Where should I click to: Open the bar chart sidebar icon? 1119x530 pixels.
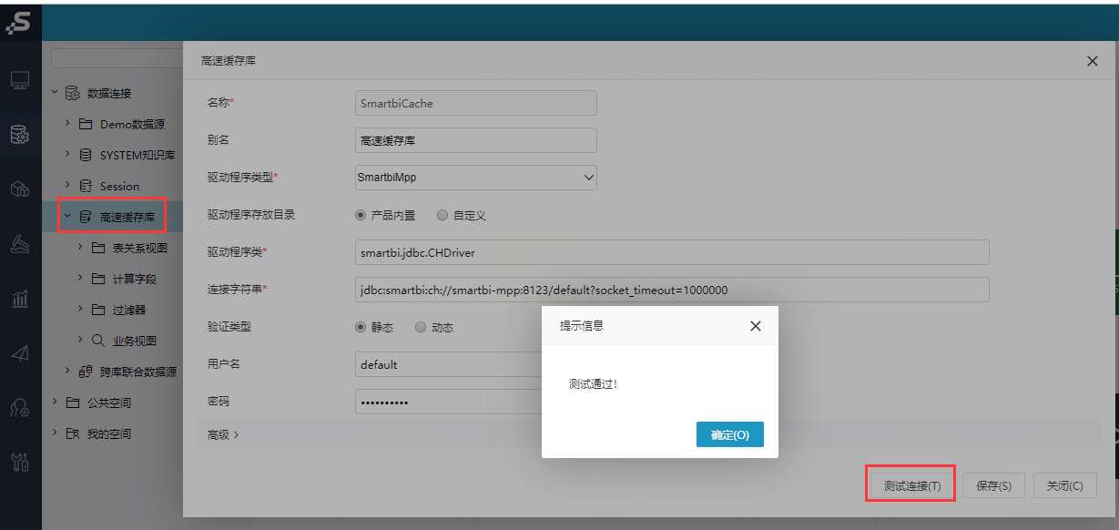click(20, 298)
